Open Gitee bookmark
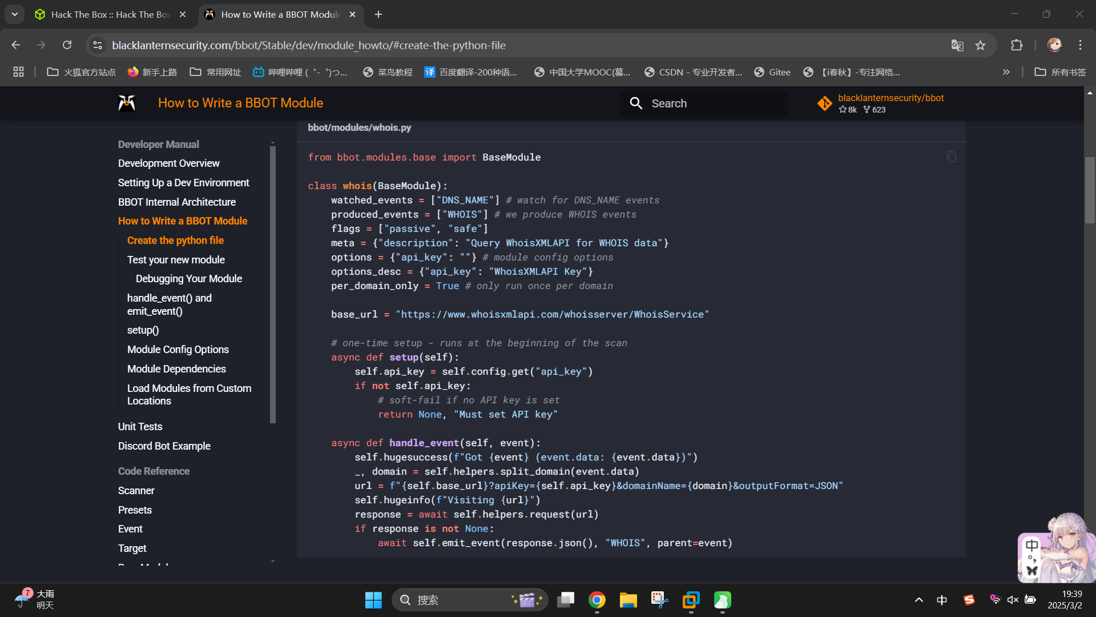 [772, 72]
